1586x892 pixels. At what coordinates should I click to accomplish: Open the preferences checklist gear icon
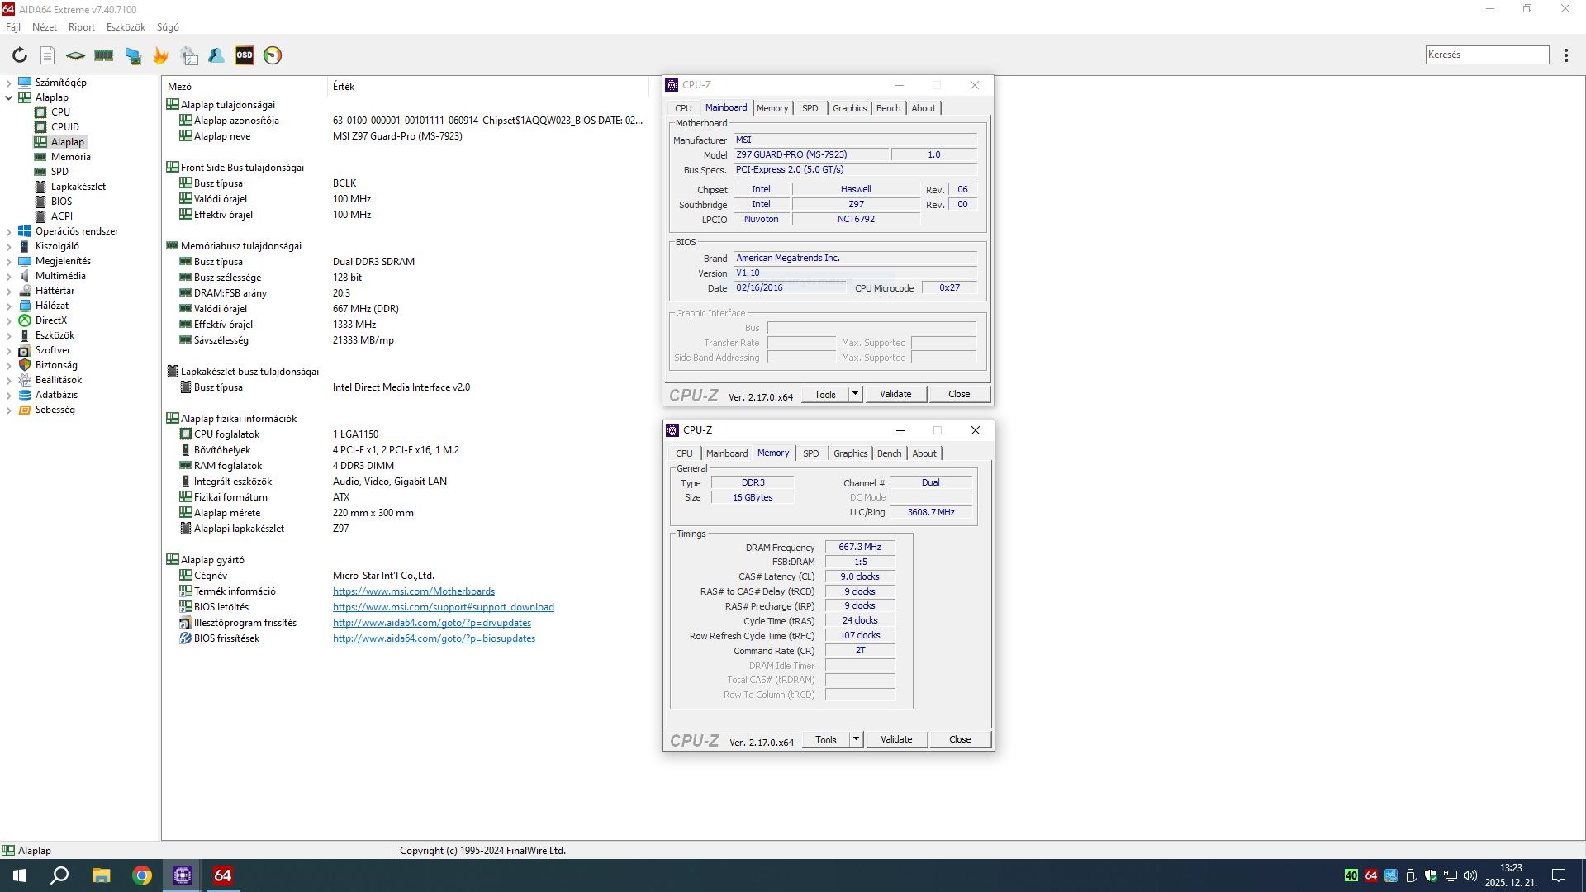click(189, 55)
